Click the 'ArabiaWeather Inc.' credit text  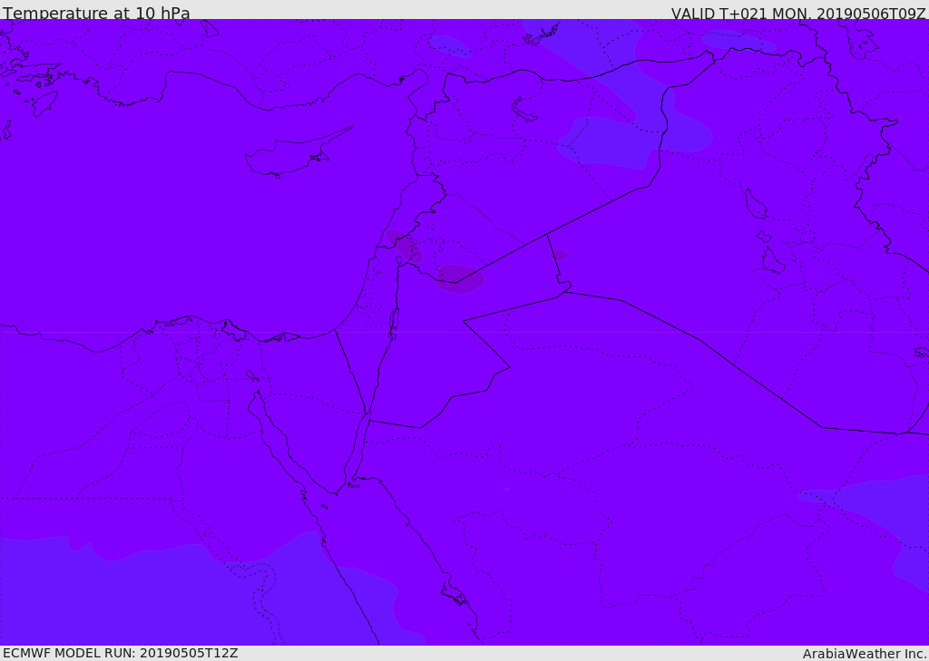point(865,654)
